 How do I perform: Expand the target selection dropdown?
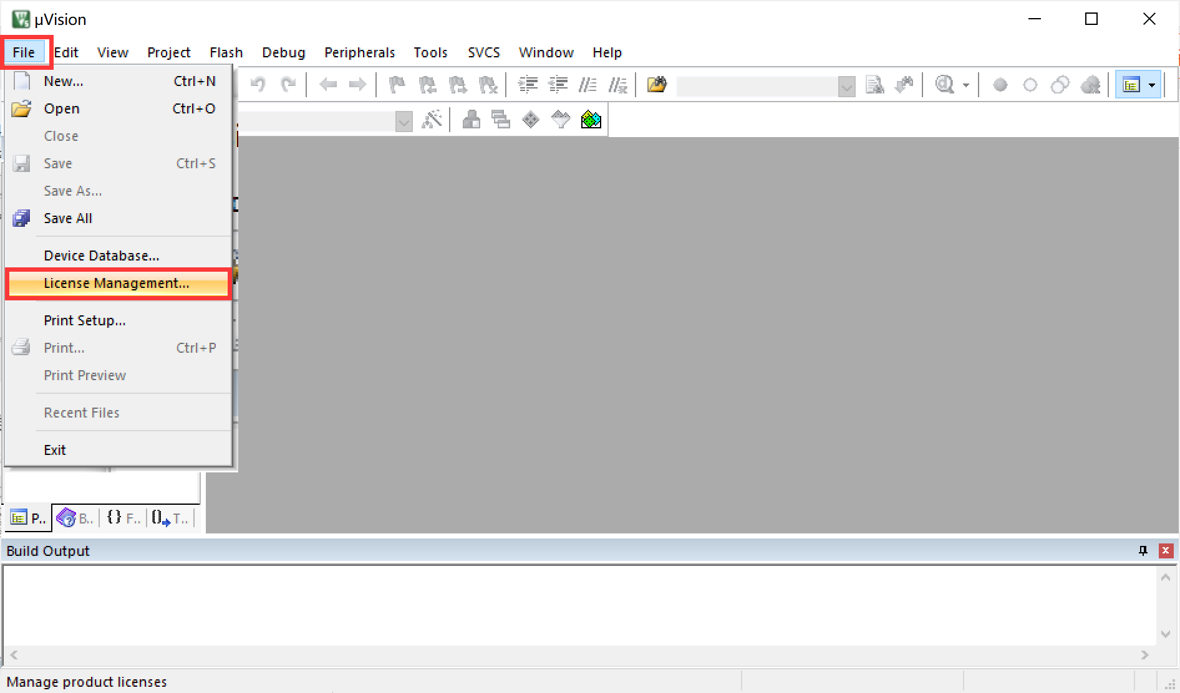pyautogui.click(x=404, y=121)
